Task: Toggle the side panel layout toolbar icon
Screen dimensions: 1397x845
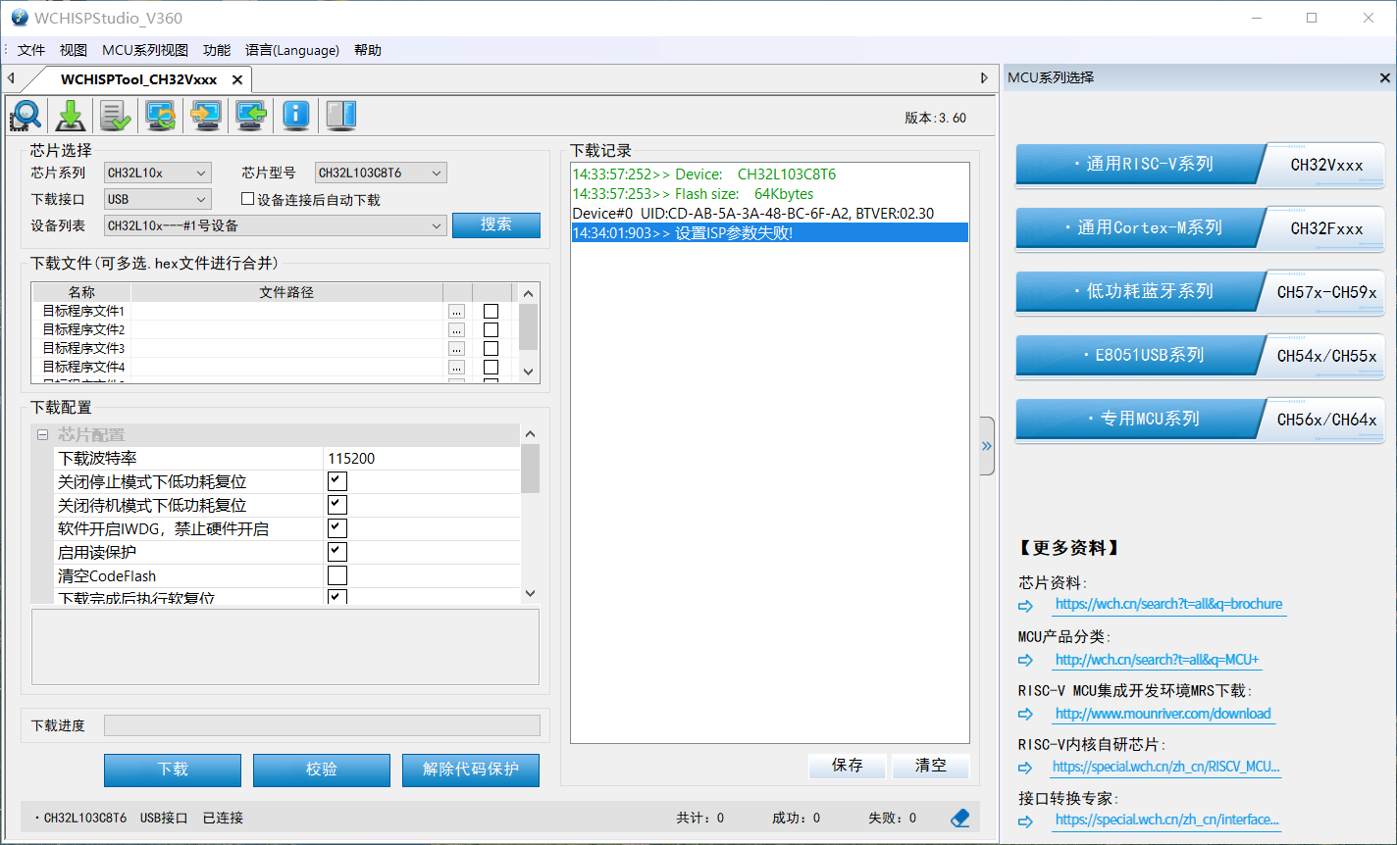Action: click(x=341, y=116)
